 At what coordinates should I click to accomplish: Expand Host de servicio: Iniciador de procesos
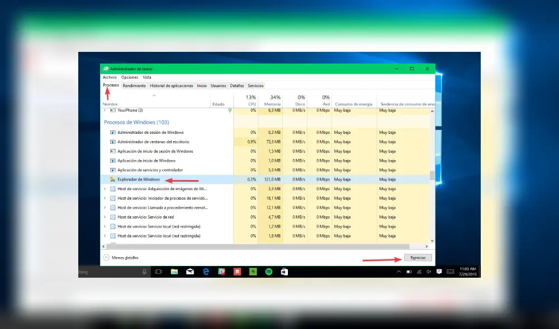click(x=106, y=198)
